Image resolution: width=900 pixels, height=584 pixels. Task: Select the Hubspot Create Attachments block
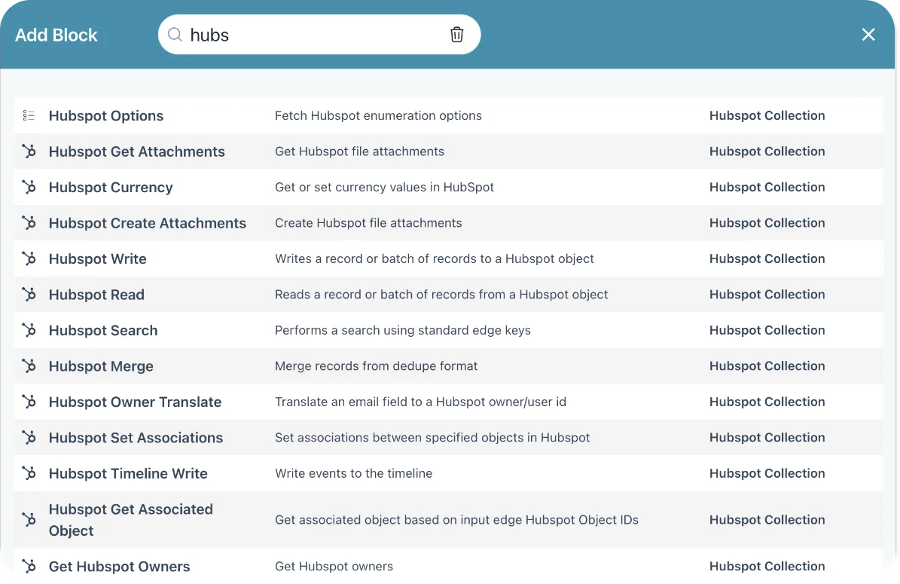[x=148, y=223]
